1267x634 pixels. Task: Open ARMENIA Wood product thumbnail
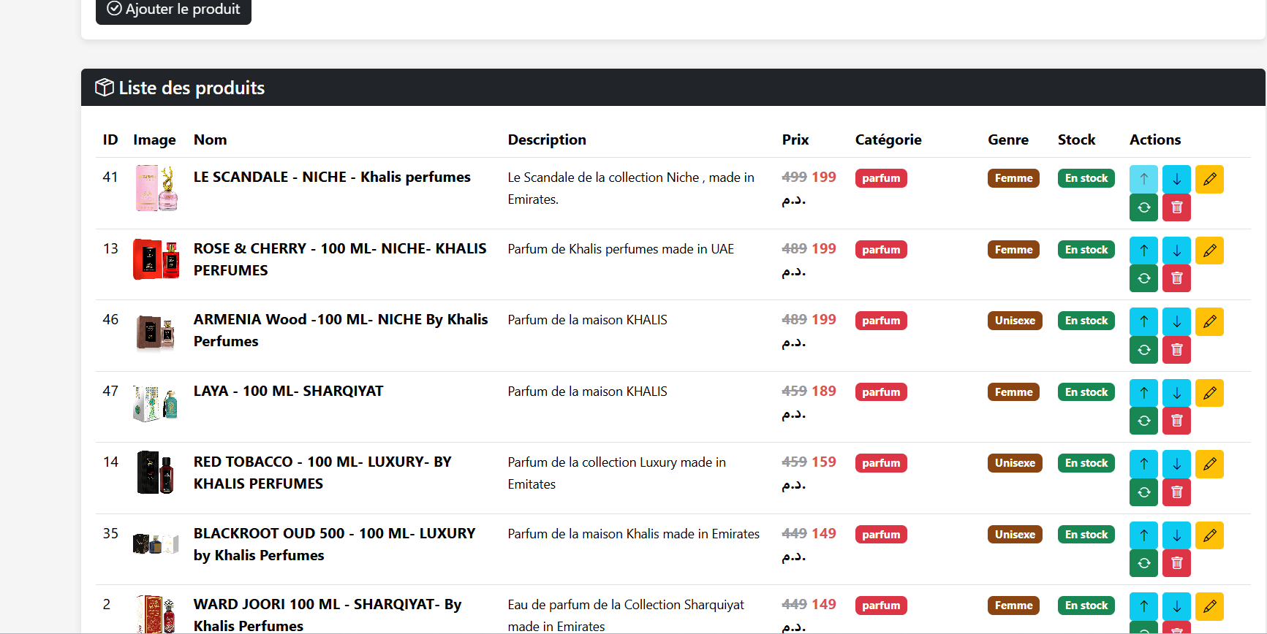[156, 331]
